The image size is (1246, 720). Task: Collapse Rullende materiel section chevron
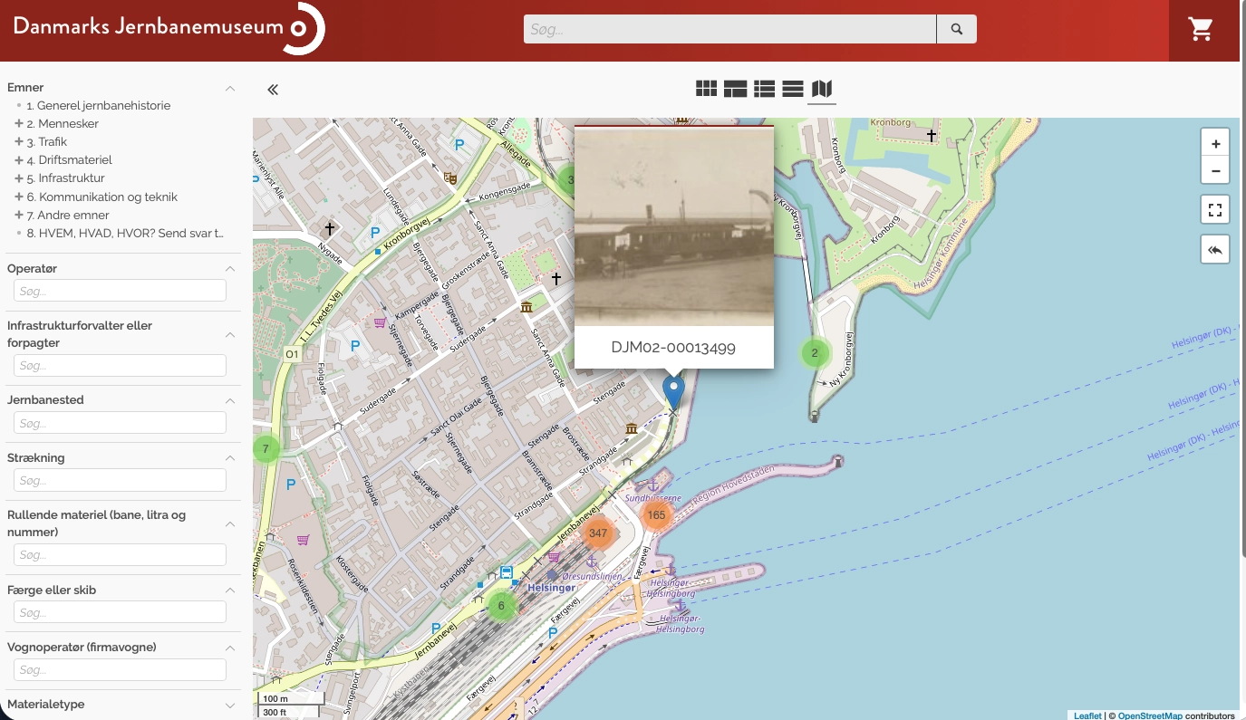230,523
